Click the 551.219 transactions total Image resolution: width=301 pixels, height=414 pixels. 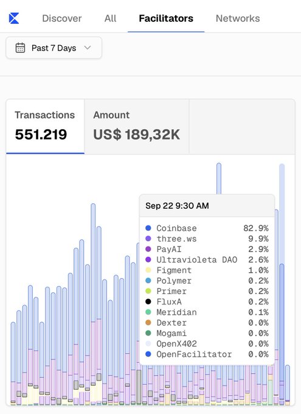pos(41,135)
